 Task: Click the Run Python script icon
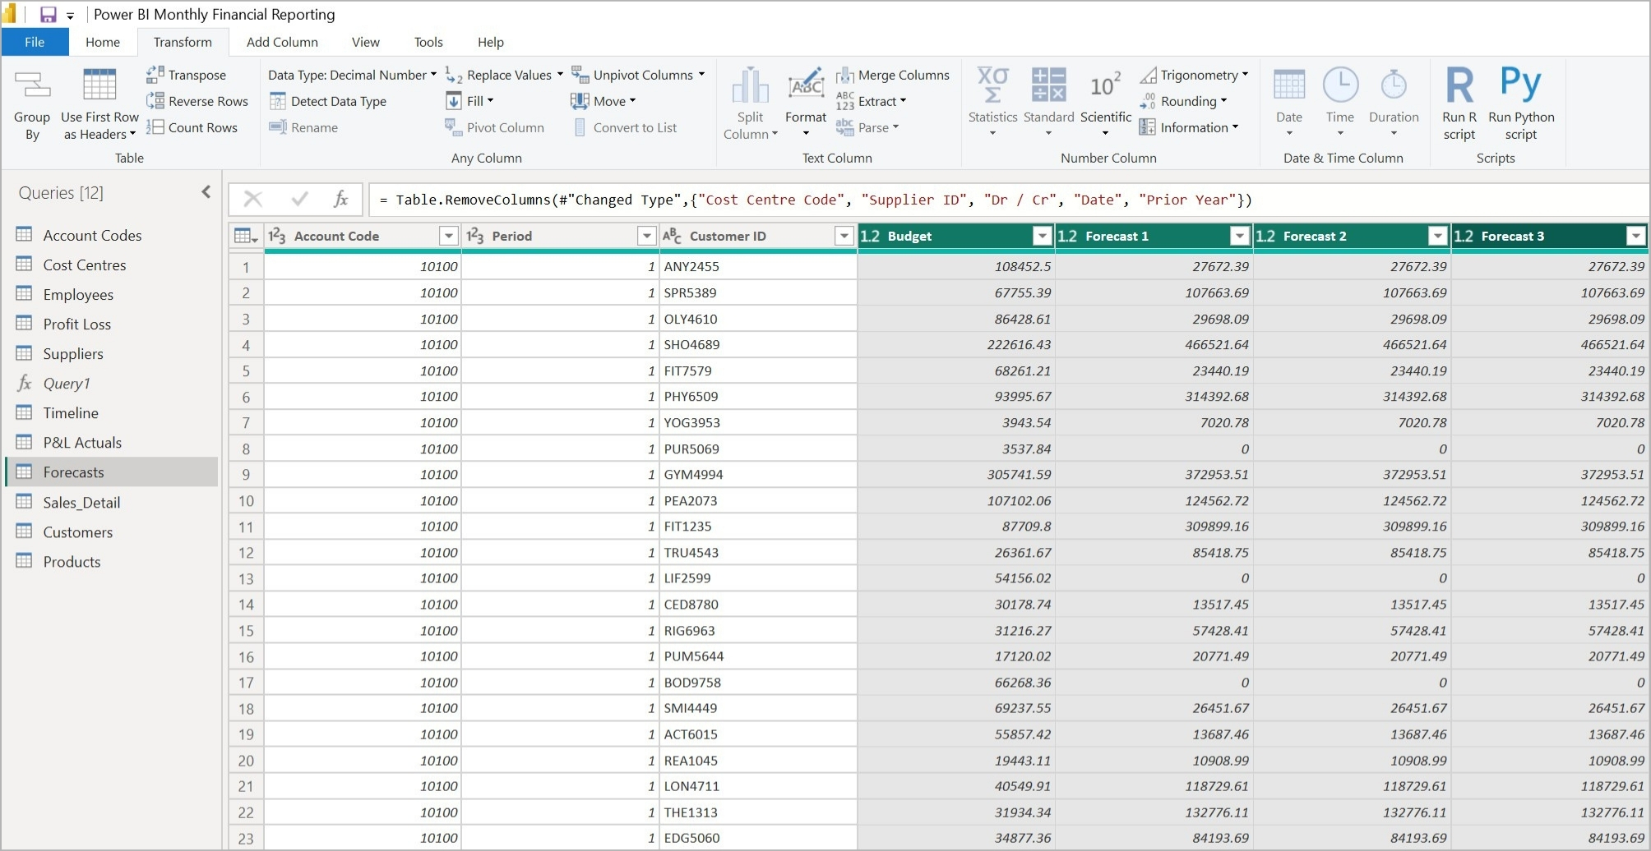tap(1520, 85)
